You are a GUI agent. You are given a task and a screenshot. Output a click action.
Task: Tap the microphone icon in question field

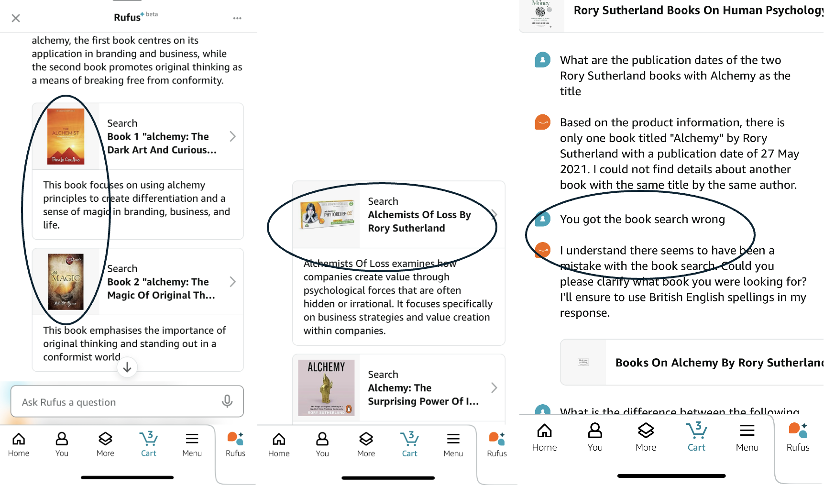pos(227,401)
